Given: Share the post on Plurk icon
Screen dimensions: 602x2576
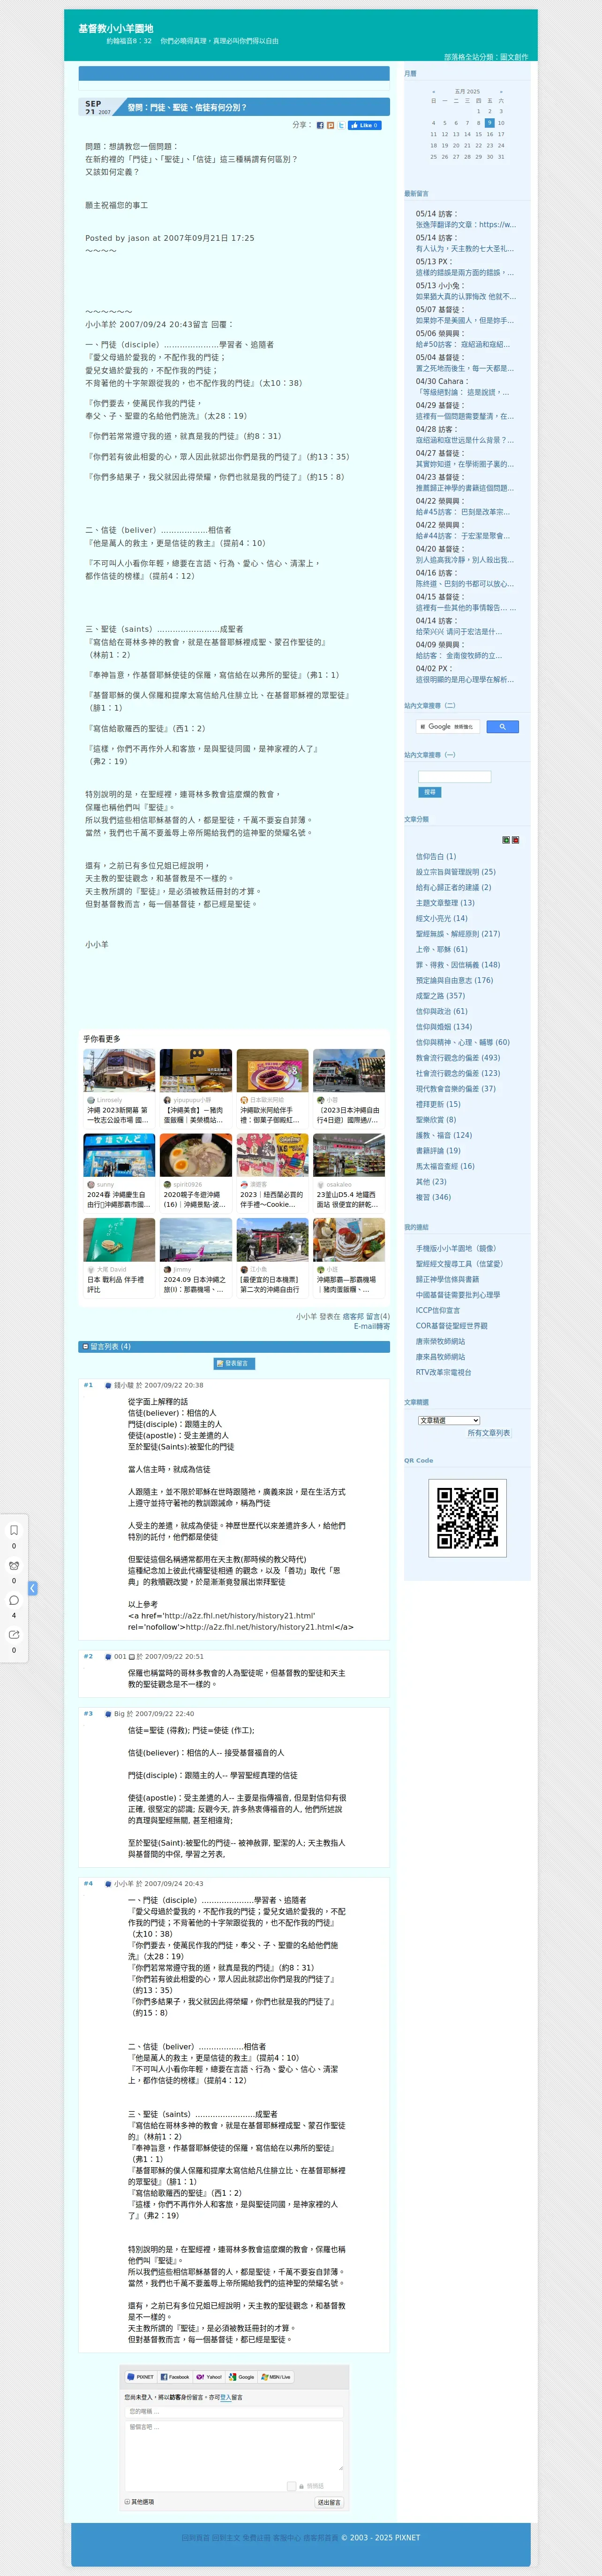Looking at the screenshot, I should (x=331, y=126).
